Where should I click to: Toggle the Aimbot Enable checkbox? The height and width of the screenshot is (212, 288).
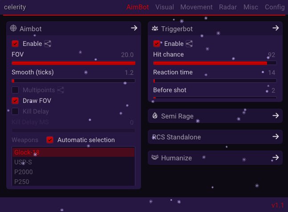click(15, 44)
